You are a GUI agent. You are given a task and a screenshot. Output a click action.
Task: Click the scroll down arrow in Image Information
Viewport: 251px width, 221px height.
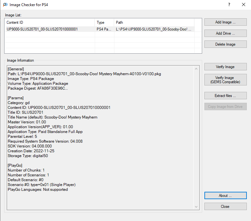tap(196, 207)
